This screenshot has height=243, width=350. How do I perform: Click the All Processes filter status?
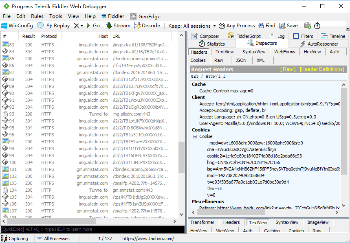[53, 239]
